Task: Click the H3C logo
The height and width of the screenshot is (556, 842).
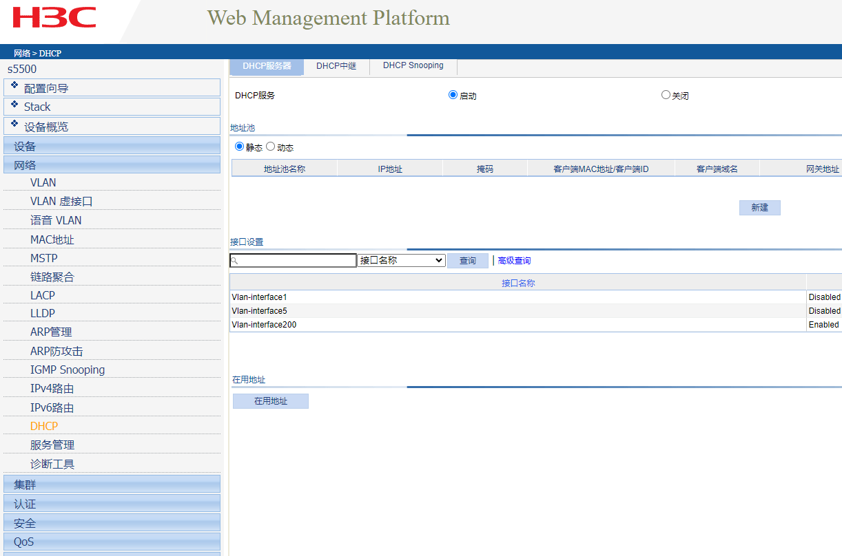Action: point(54,18)
